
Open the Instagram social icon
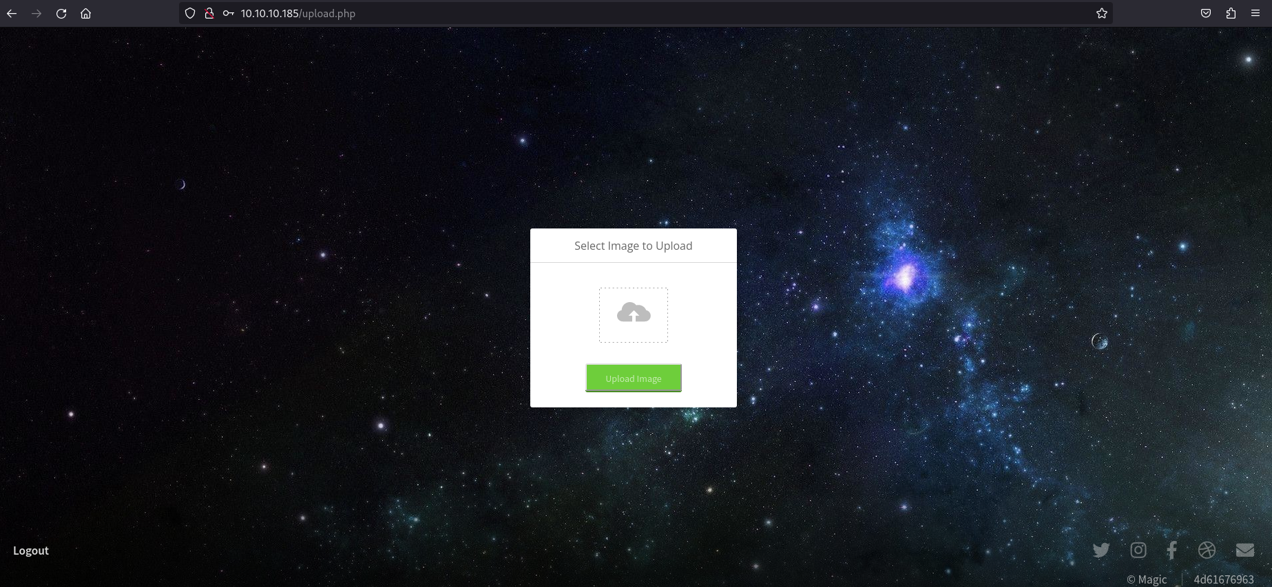[1138, 550]
